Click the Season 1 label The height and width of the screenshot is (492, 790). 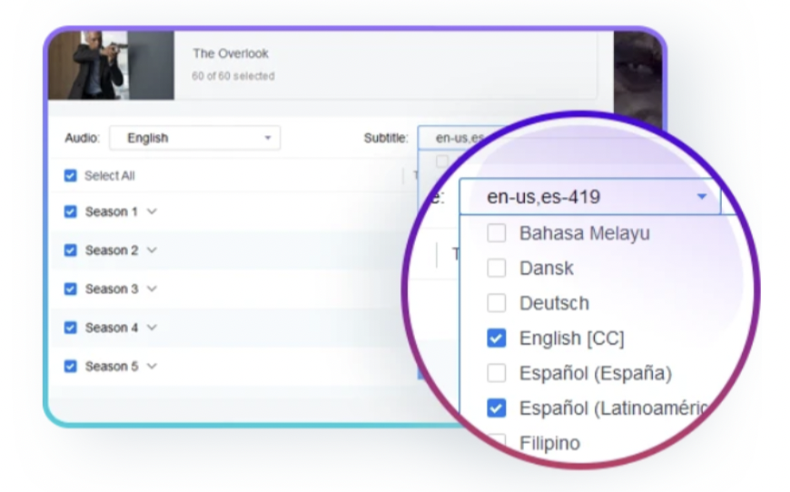(112, 212)
